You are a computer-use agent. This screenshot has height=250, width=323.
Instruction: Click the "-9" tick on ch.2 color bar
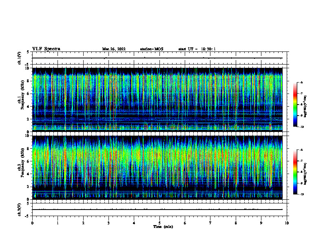(301, 183)
